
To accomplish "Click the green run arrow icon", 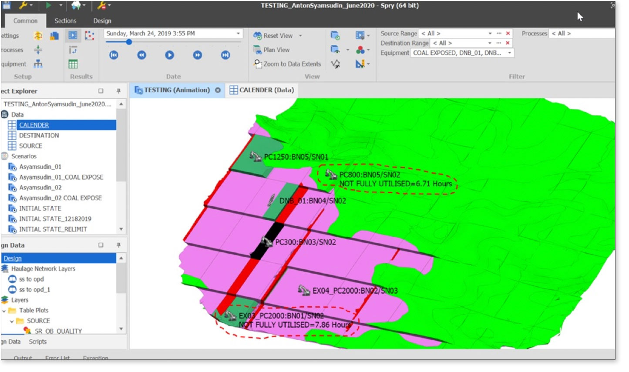I will [49, 5].
